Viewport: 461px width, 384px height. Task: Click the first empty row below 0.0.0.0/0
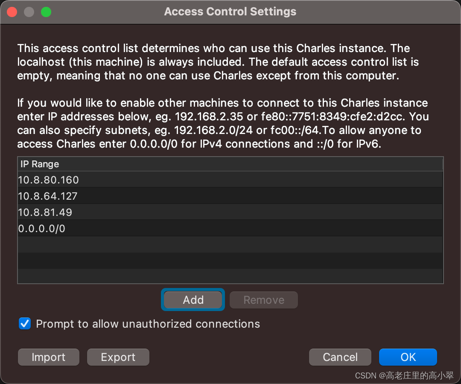pyautogui.click(x=230, y=244)
